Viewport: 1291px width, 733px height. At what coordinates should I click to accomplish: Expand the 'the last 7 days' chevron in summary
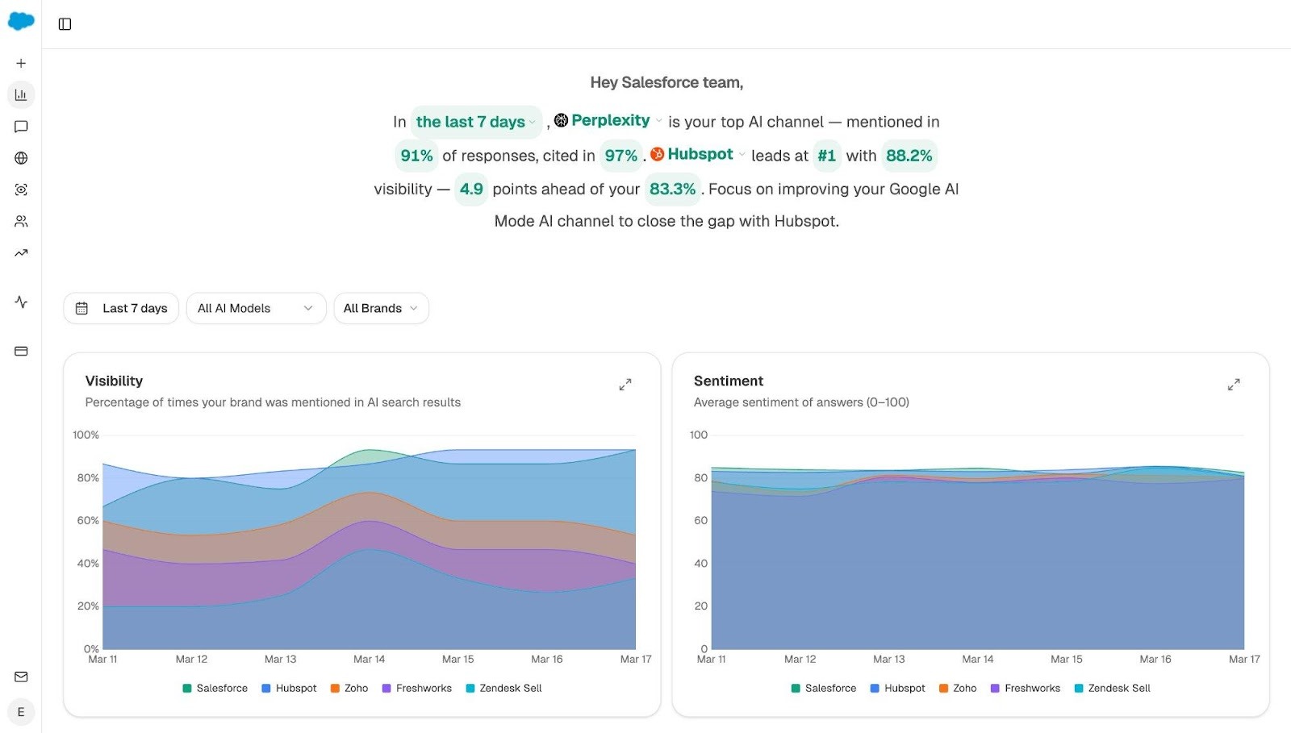point(532,122)
